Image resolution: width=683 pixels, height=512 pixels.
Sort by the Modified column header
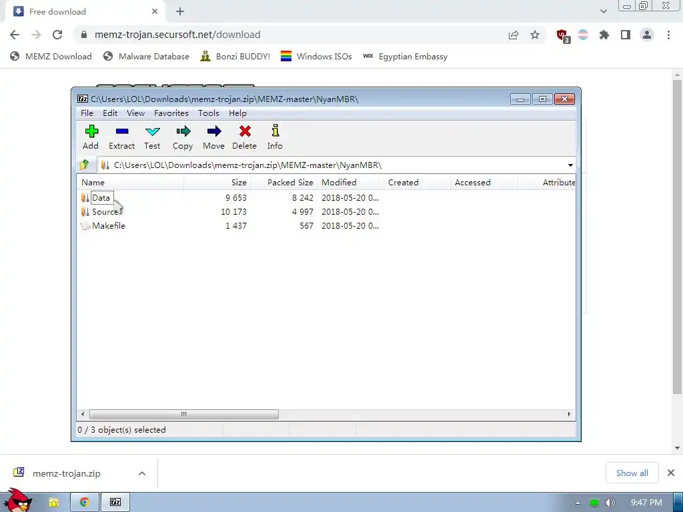pos(351,183)
